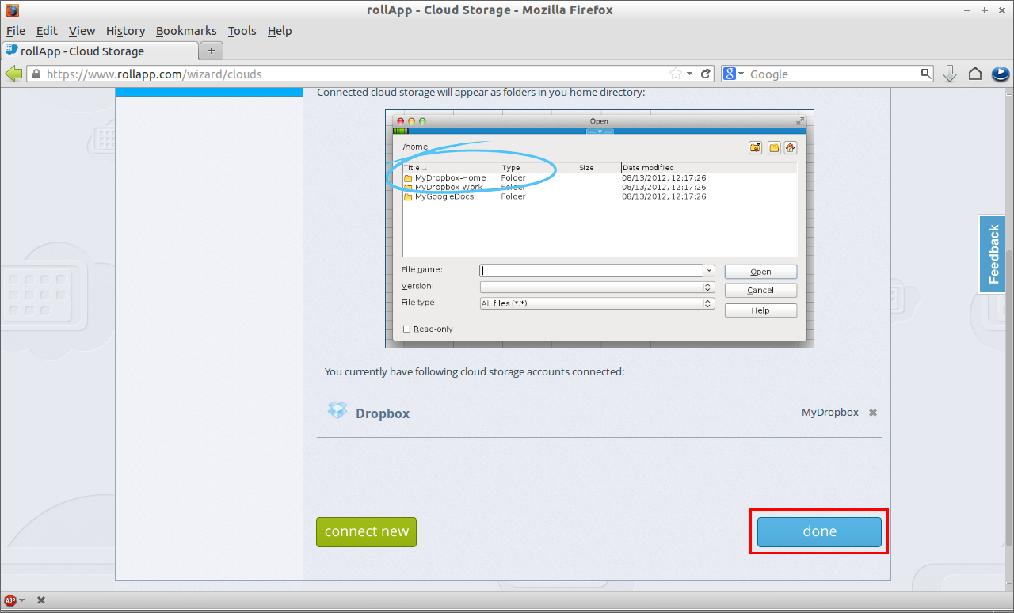Open the Google search engine dropdown
The image size is (1014, 613).
click(734, 74)
